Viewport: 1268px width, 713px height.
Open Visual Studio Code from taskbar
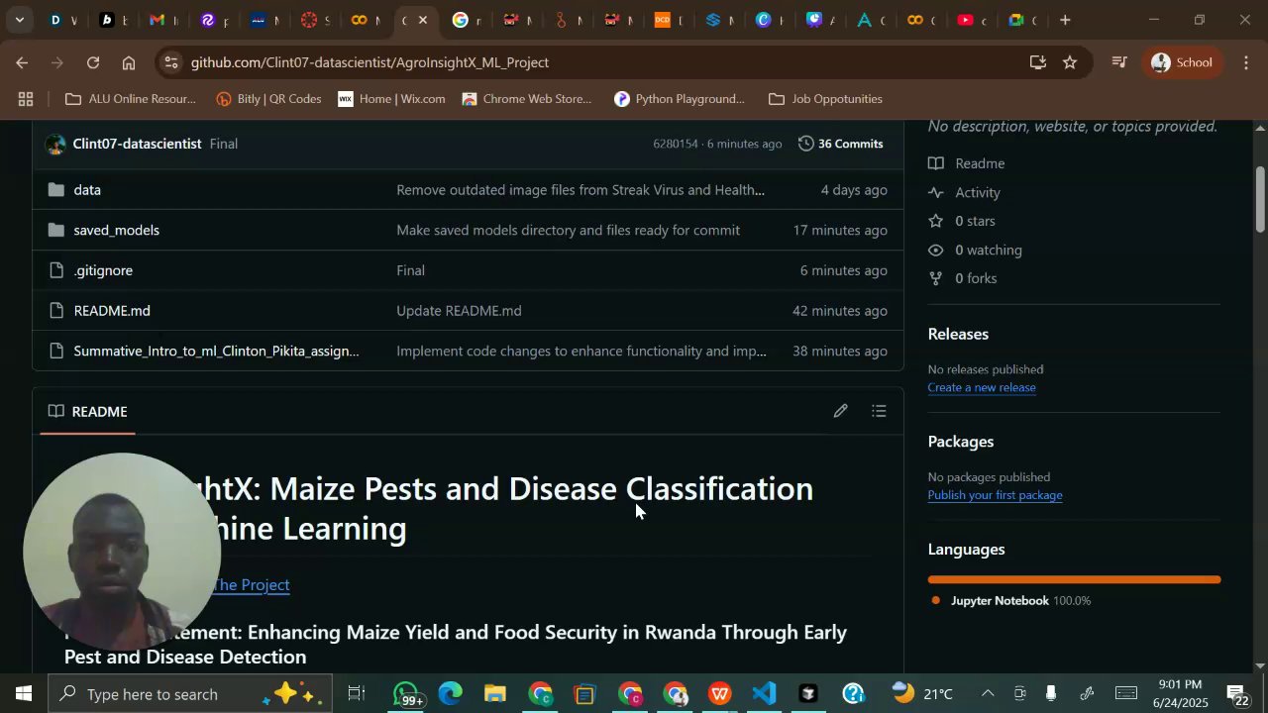click(x=764, y=693)
